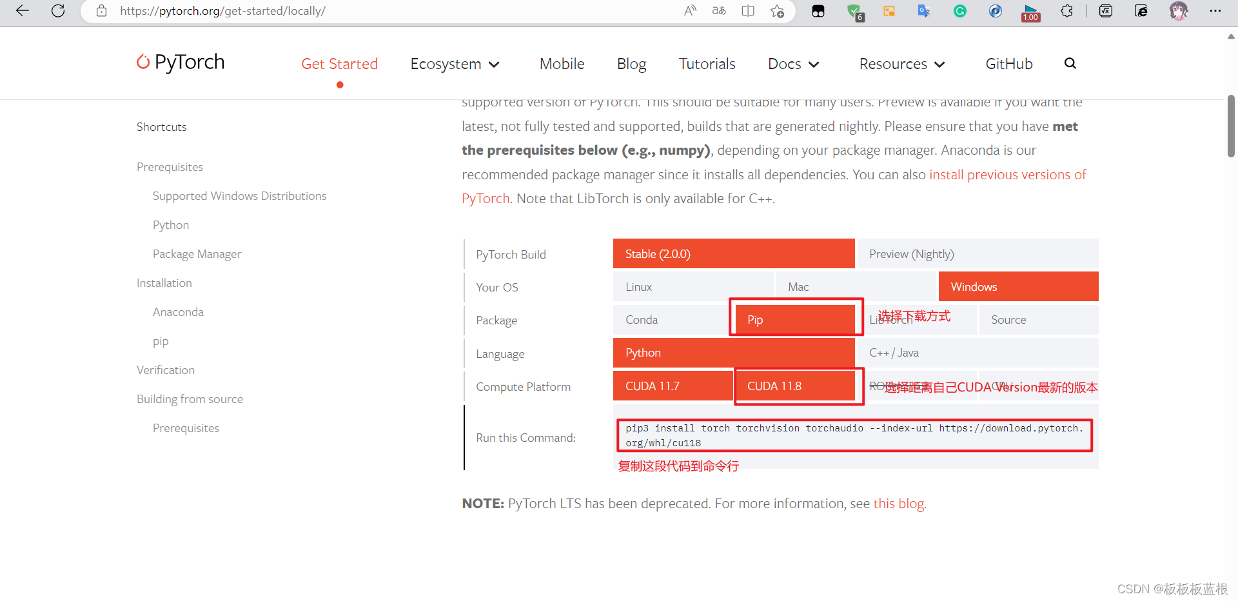Select the Source package option
This screenshot has height=601, width=1238.
1039,319
